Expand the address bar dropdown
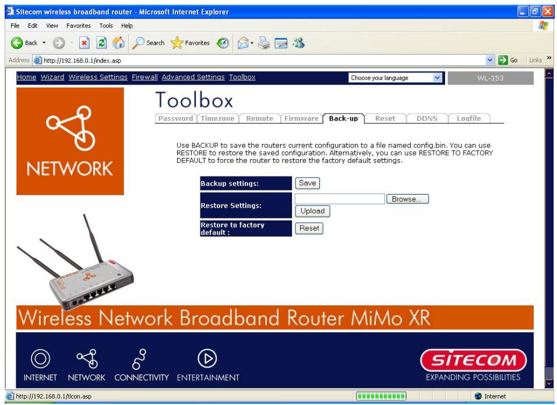 [490, 60]
